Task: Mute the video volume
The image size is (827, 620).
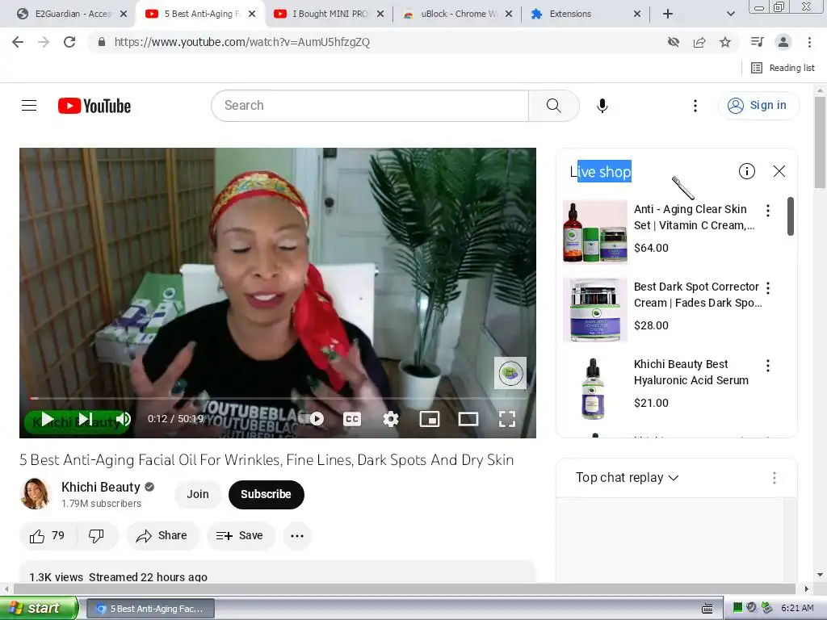Action: coord(123,419)
